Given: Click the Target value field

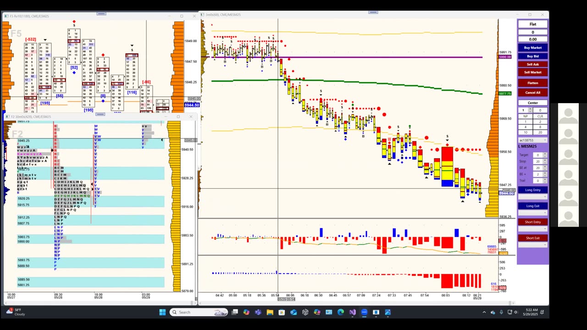Looking at the screenshot, I should [x=538, y=155].
